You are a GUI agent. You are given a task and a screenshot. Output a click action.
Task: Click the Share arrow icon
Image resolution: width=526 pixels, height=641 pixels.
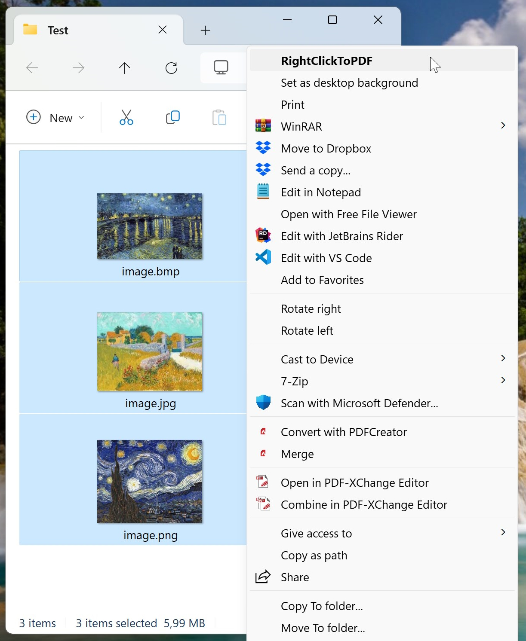(x=263, y=577)
